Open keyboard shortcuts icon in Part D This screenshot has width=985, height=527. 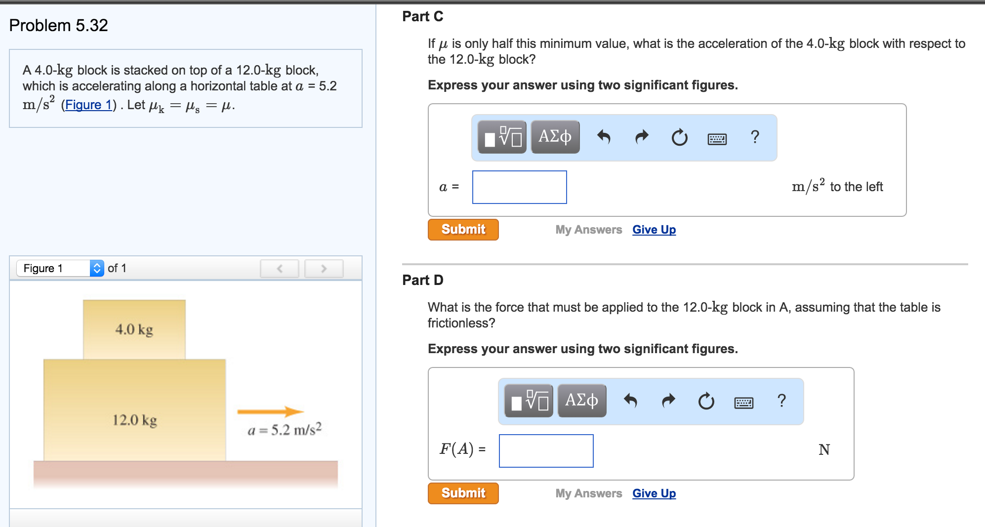coord(743,403)
